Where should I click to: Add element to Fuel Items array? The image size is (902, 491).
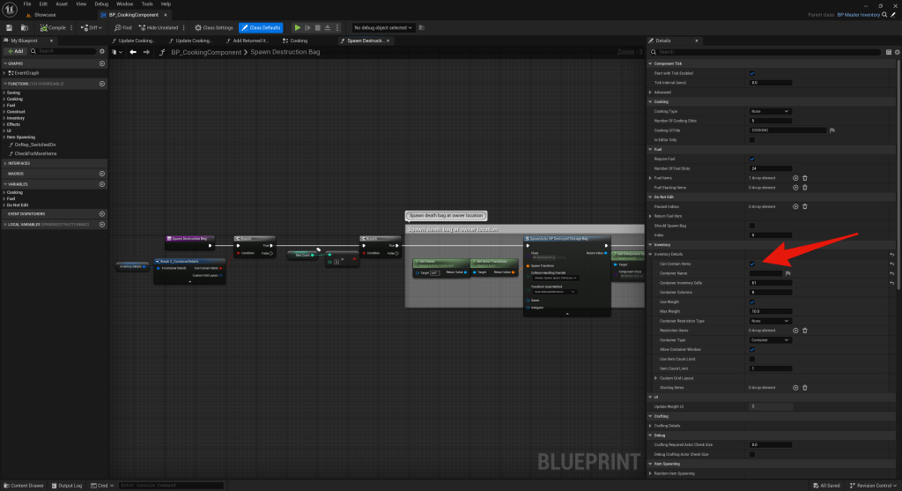pos(795,178)
